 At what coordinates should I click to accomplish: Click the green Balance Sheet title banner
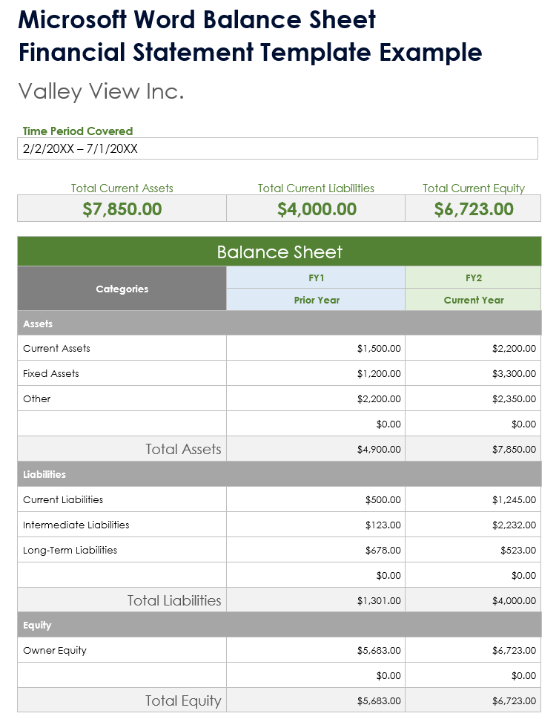tap(279, 252)
